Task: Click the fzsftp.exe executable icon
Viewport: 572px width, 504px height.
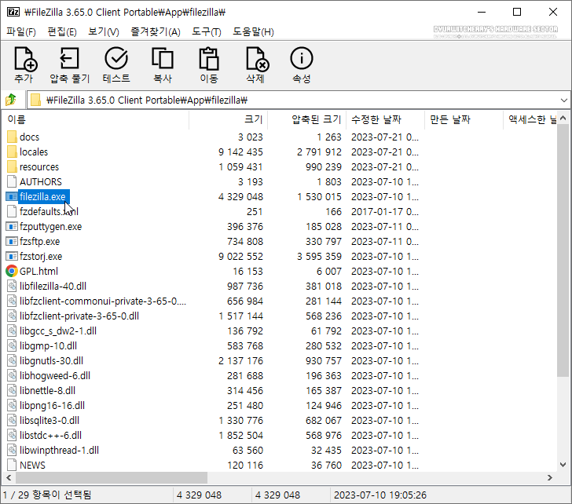Action: [x=12, y=242]
